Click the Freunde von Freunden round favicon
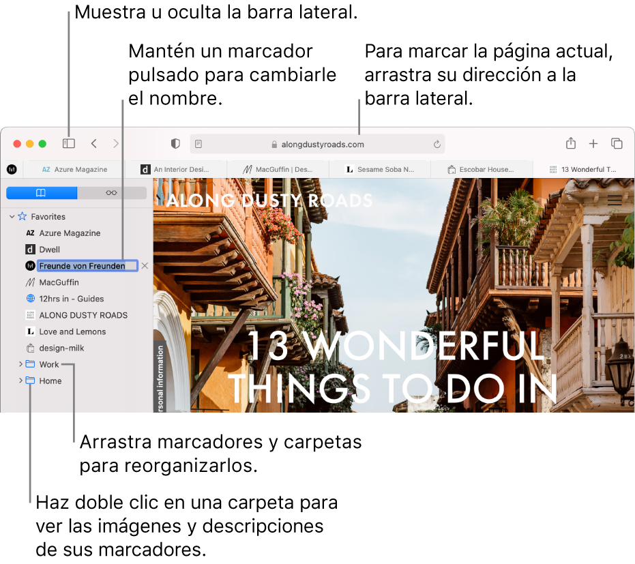The image size is (635, 564). (31, 265)
